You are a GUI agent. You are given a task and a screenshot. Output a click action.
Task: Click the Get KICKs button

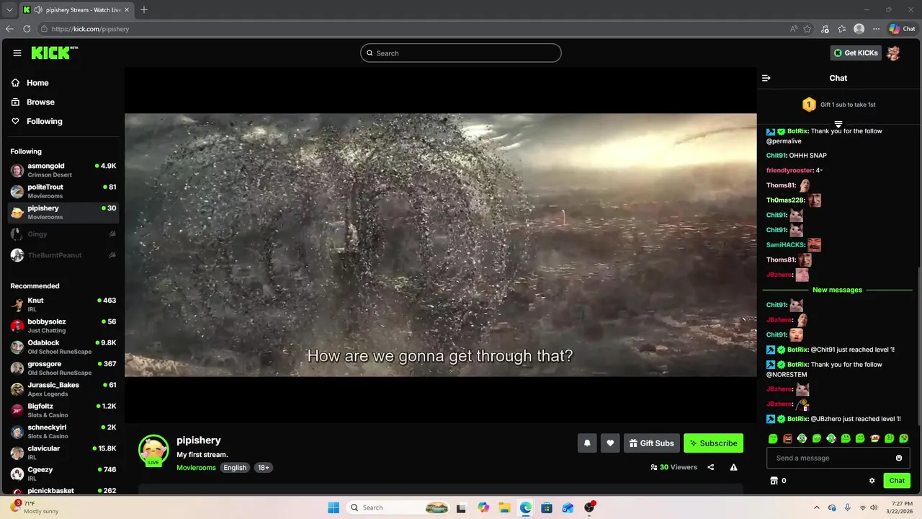click(856, 53)
